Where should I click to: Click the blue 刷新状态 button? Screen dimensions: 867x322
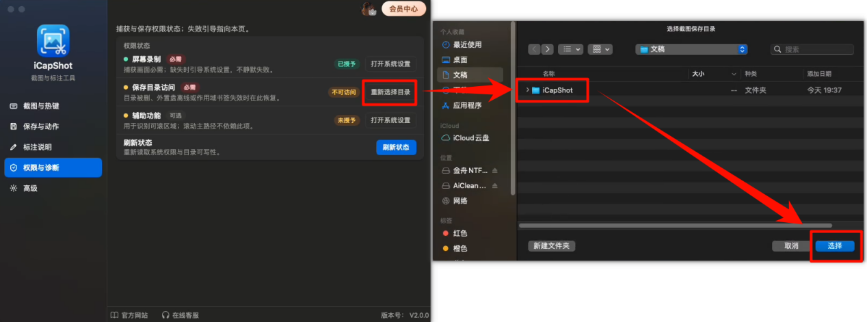[x=396, y=147]
